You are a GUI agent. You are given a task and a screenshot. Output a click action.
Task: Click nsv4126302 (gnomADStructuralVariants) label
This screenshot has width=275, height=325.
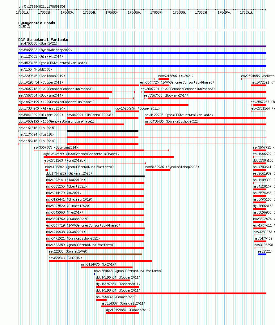[79, 167]
